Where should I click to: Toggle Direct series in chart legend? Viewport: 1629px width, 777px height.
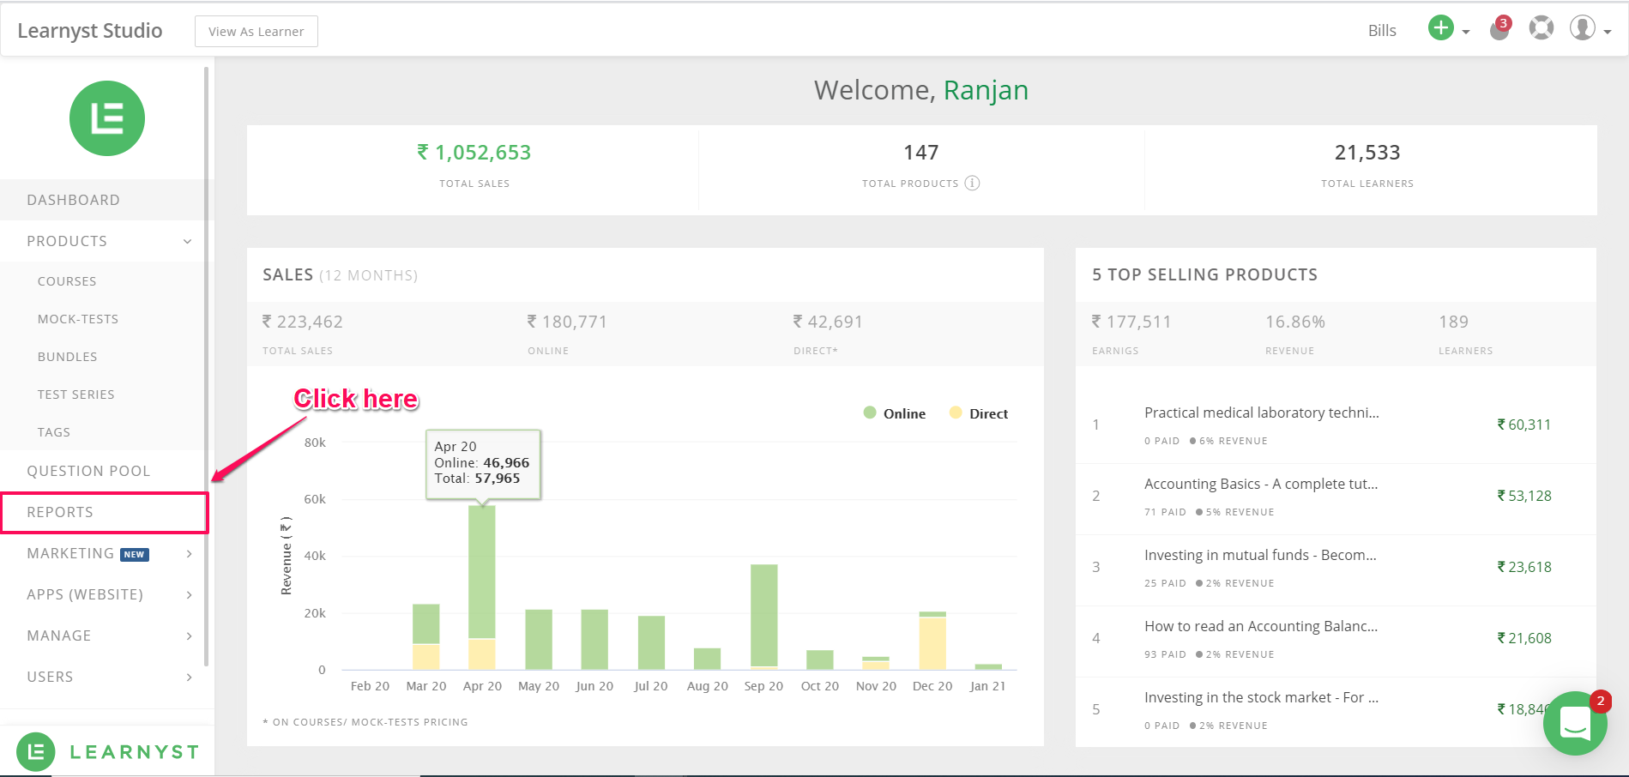tap(979, 413)
